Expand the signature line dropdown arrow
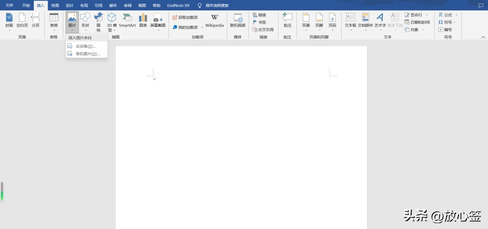Image resolution: width=488 pixels, height=229 pixels. pyautogui.click(x=427, y=15)
